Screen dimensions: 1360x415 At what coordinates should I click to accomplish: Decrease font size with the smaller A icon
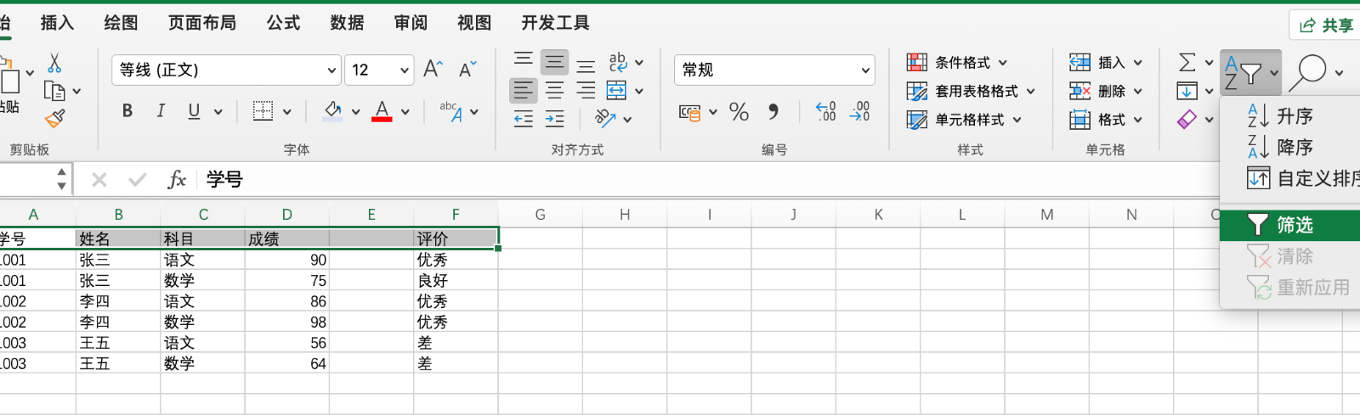point(467,70)
